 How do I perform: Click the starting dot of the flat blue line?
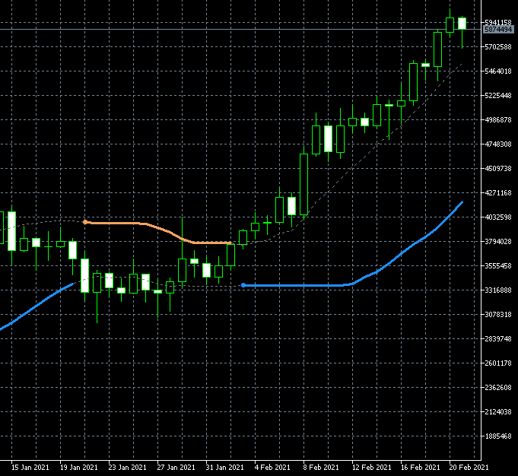[243, 285]
